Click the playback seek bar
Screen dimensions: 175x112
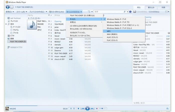click(x=87, y=106)
